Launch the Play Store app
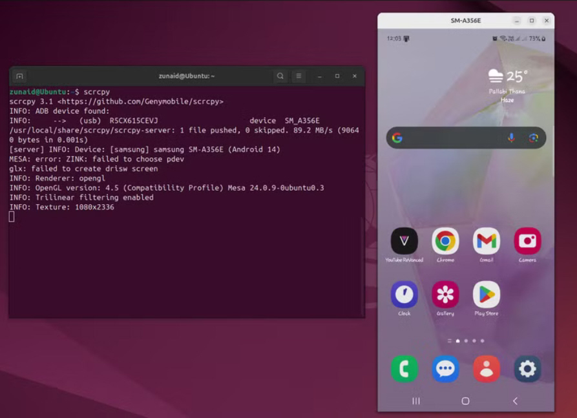Viewport: 577px width, 418px height. 487,295
